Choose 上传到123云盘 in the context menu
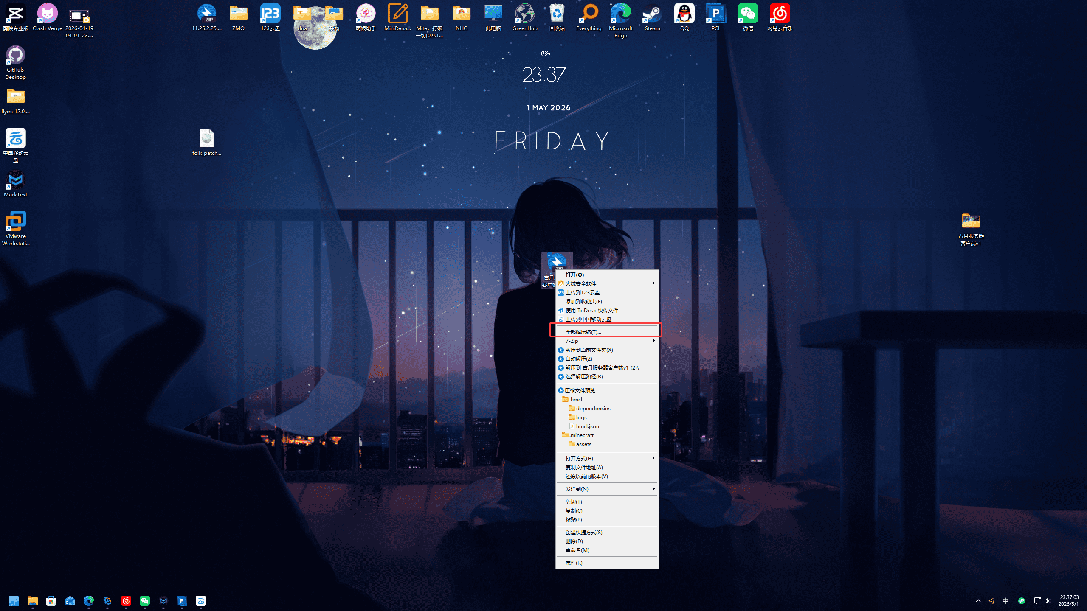 coord(607,293)
